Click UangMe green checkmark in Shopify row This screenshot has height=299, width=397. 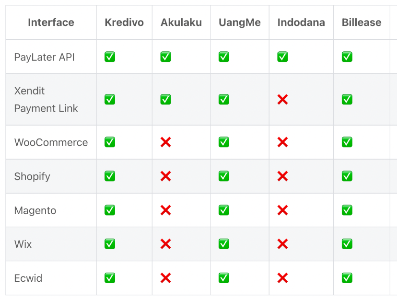(x=224, y=176)
